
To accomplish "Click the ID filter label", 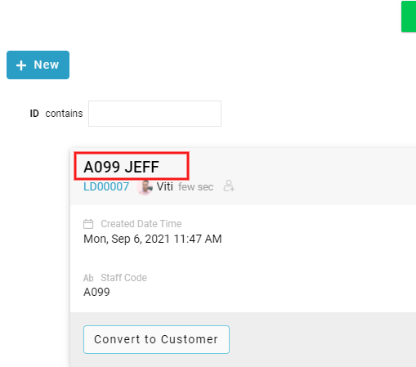I will pos(34,114).
